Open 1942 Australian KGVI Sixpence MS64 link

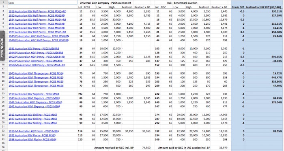point(34,106)
